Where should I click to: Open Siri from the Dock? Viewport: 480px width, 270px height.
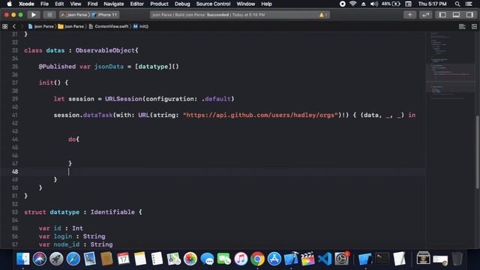(x=40, y=259)
